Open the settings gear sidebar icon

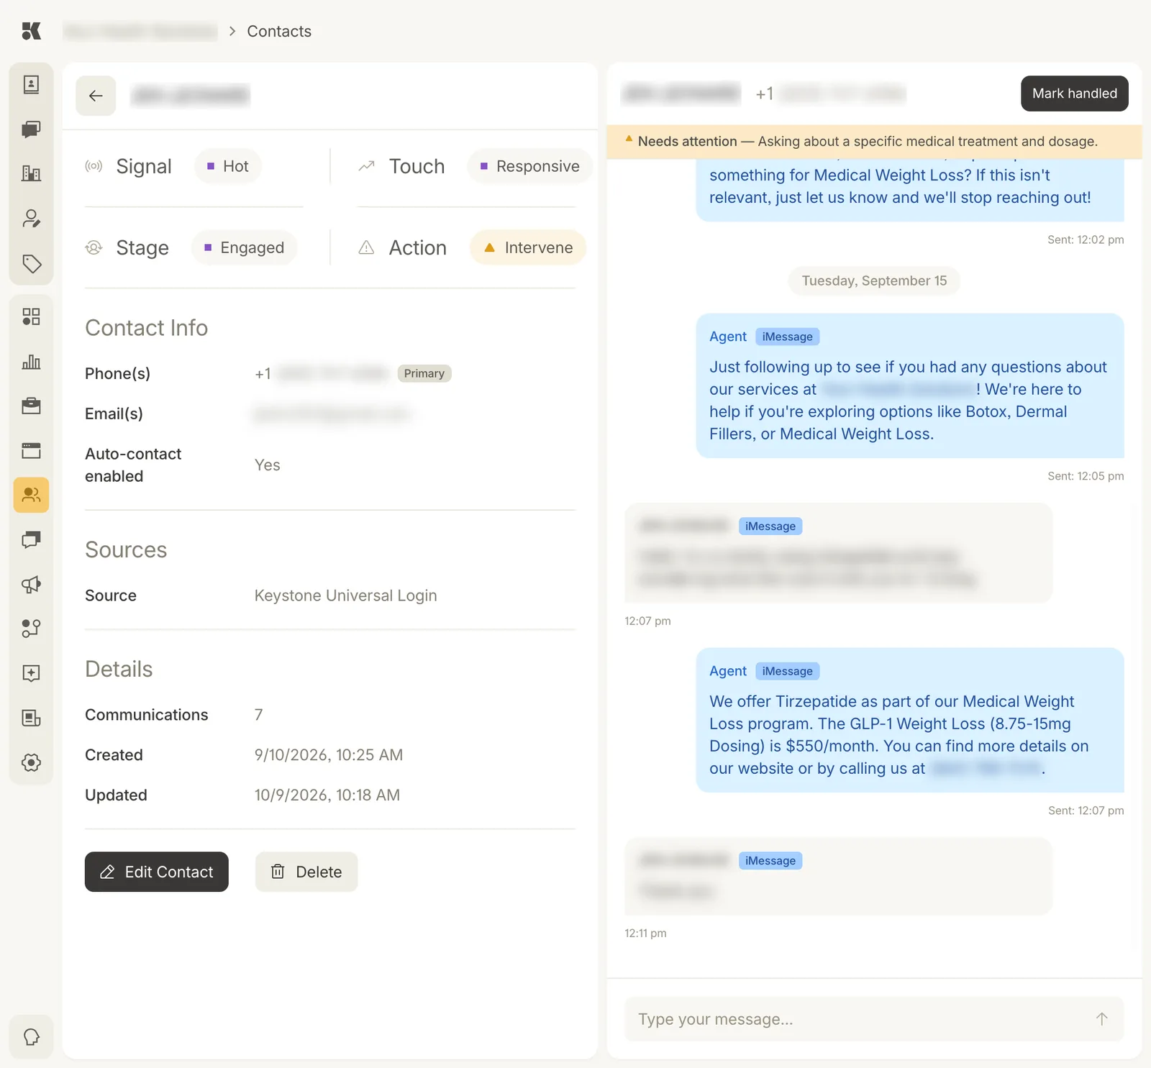tap(31, 762)
